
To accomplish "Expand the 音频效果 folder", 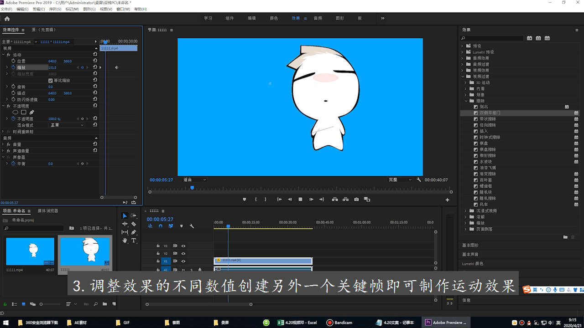I will click(462, 58).
